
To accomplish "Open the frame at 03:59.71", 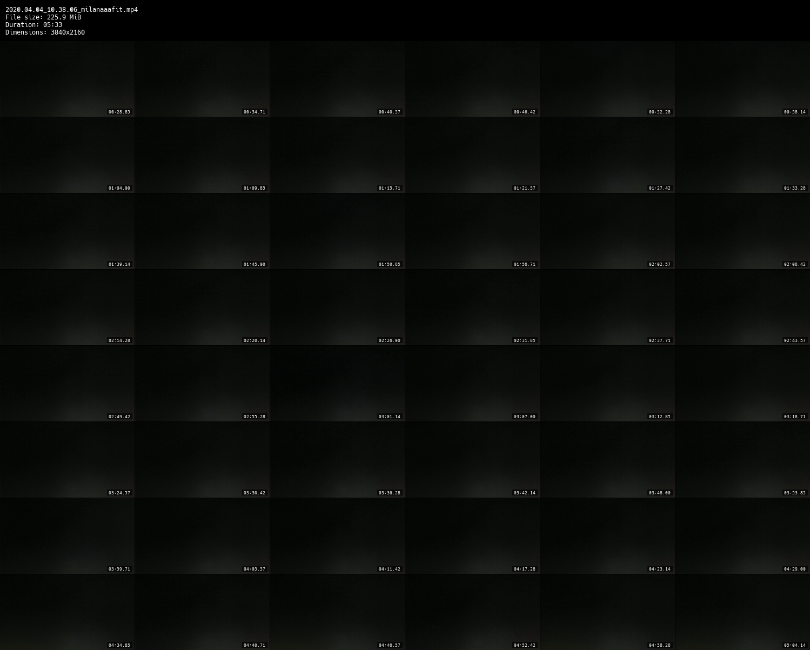I will point(67,536).
